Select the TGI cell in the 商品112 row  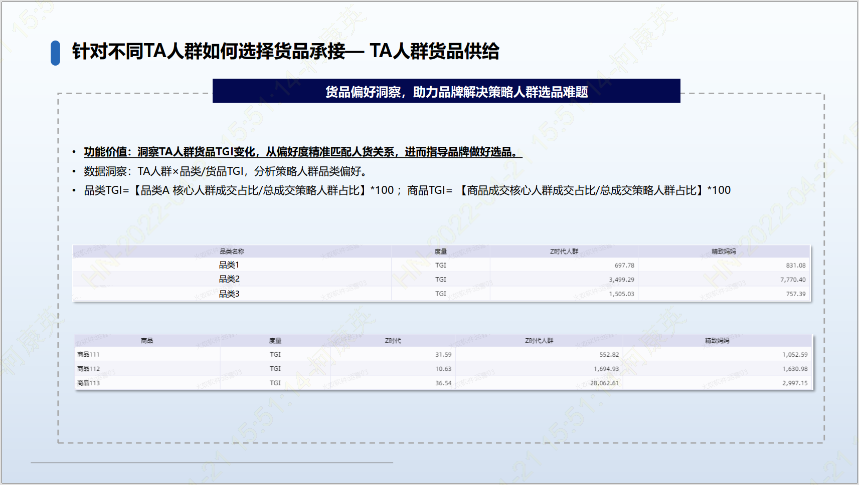(x=275, y=369)
